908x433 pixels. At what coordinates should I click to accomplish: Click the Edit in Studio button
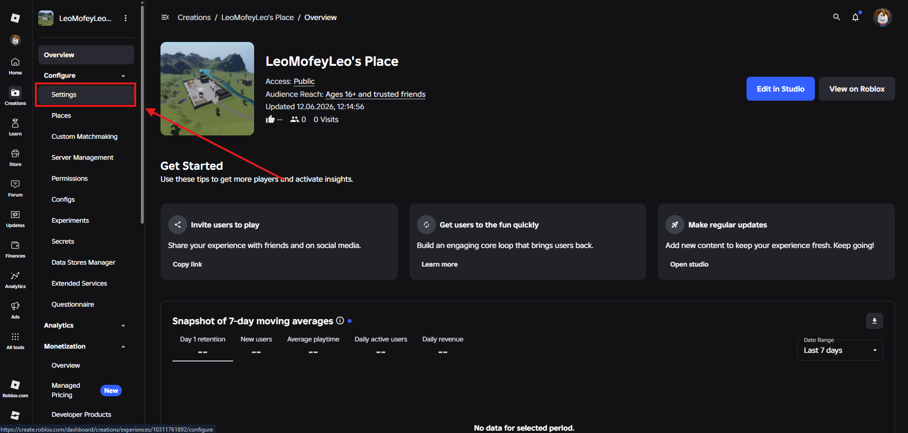click(x=780, y=89)
